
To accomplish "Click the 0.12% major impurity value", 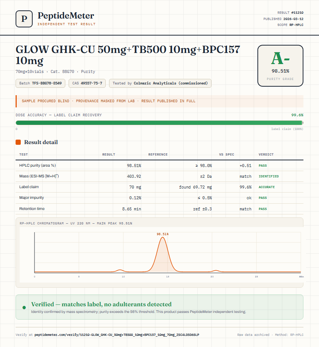I will 135,198.
